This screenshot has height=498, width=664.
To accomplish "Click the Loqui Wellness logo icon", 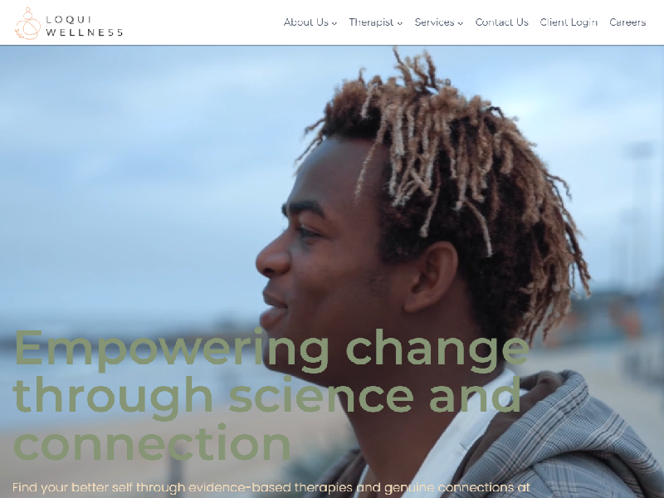I will click(27, 24).
